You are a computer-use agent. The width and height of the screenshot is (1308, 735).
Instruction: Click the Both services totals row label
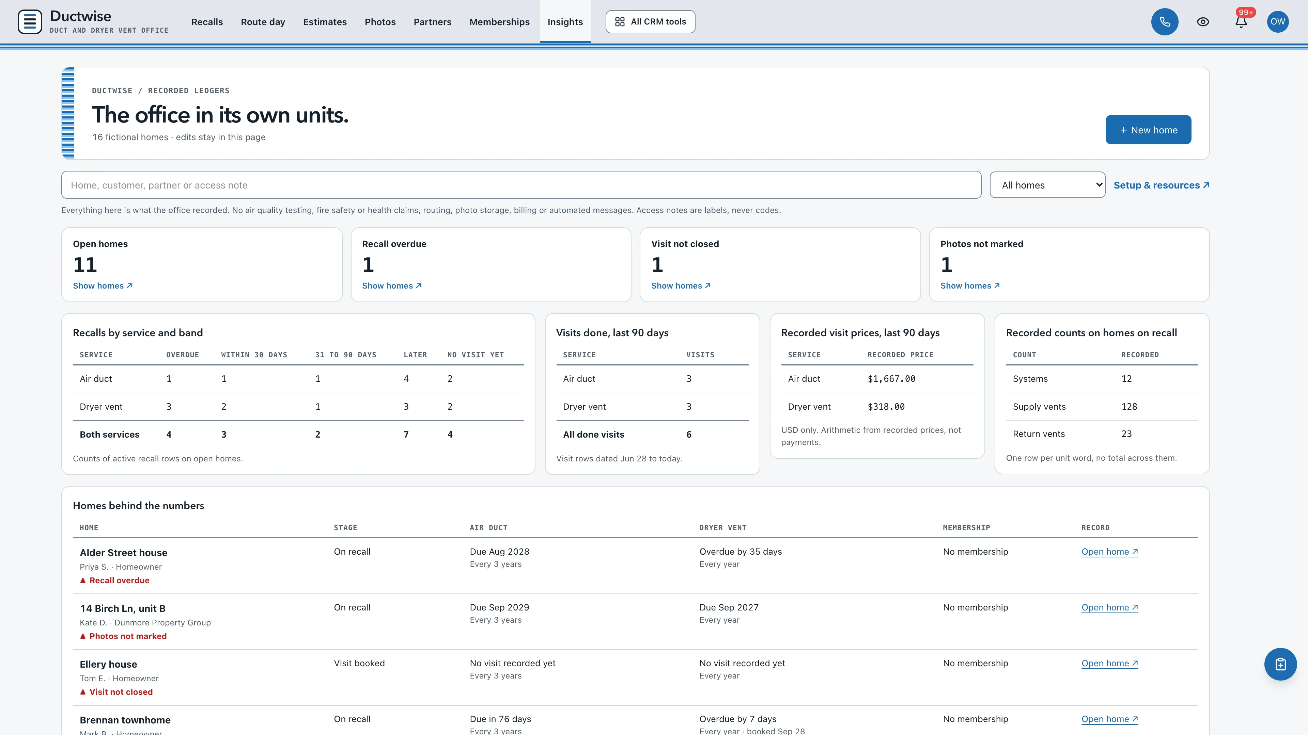(110, 434)
